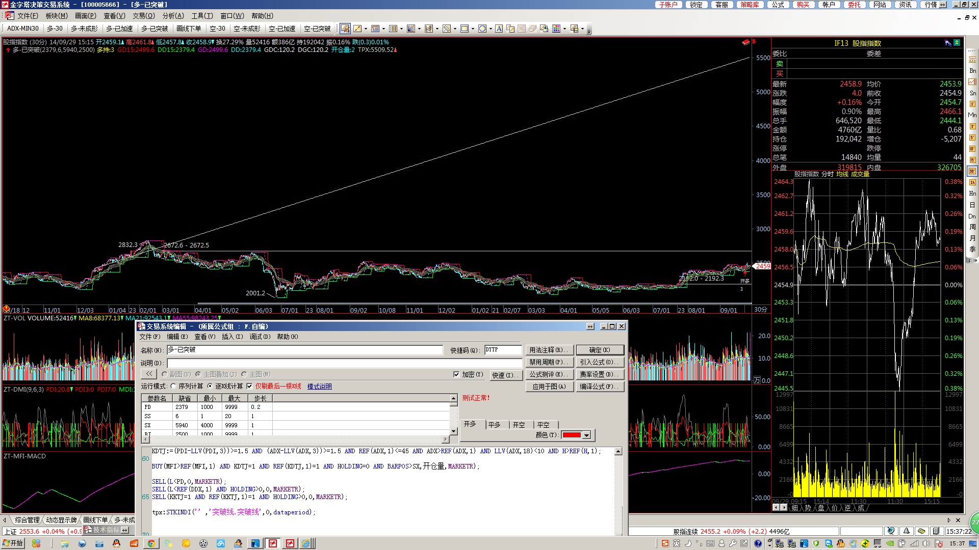Click the last drawing toolbar settings icon
The height and width of the screenshot is (550, 979).
574,29
